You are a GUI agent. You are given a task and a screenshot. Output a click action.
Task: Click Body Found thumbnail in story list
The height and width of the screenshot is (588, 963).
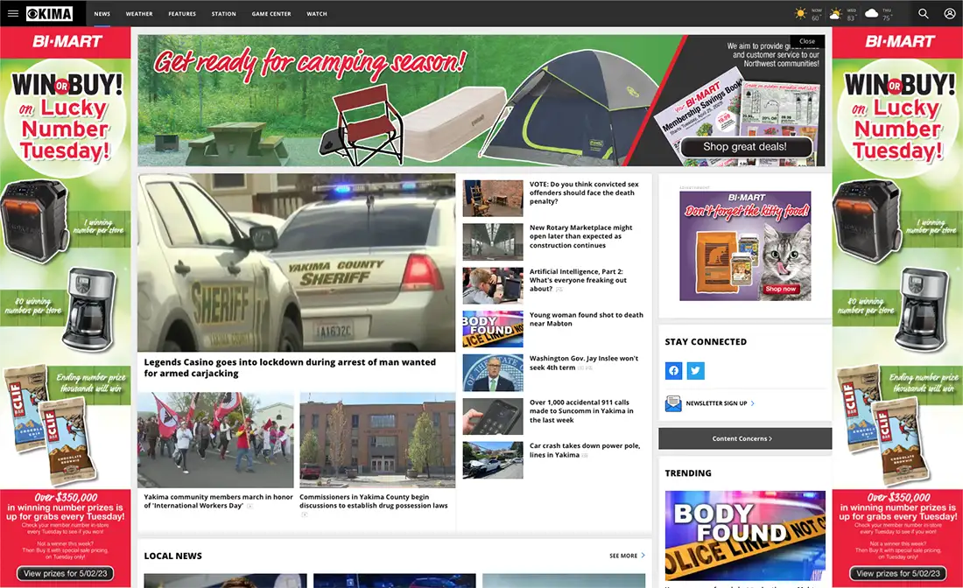493,329
